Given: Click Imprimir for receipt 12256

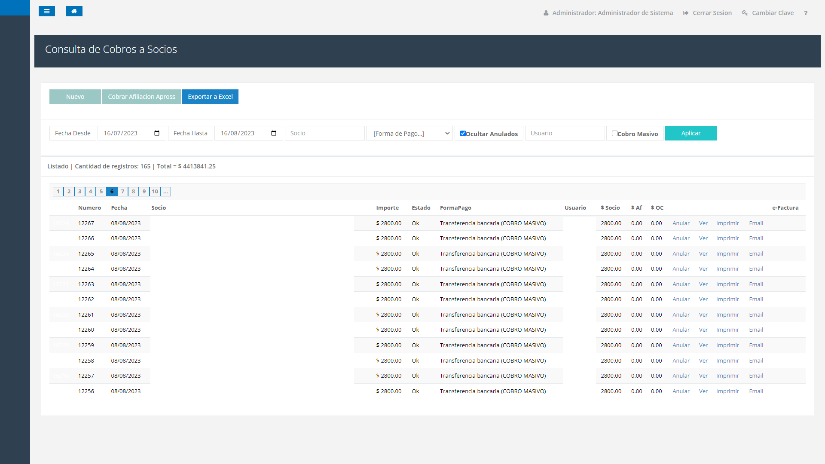Looking at the screenshot, I should [x=727, y=391].
